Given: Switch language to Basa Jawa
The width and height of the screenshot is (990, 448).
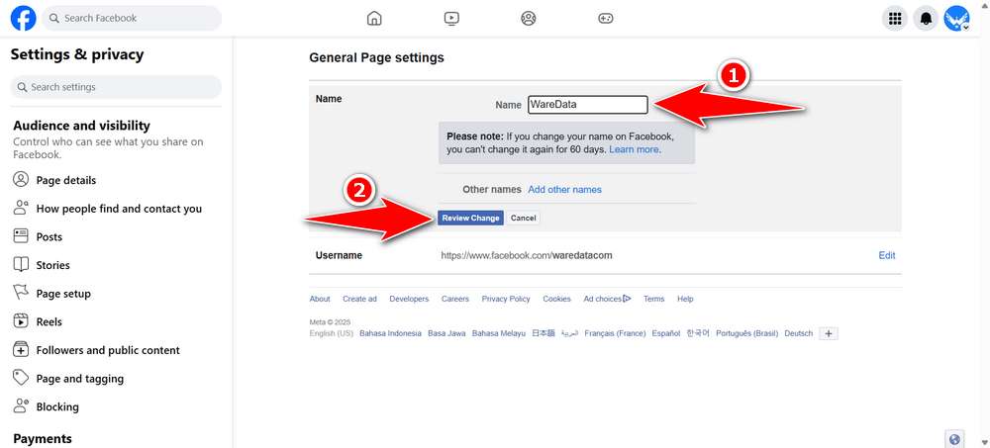Looking at the screenshot, I should coord(447,333).
